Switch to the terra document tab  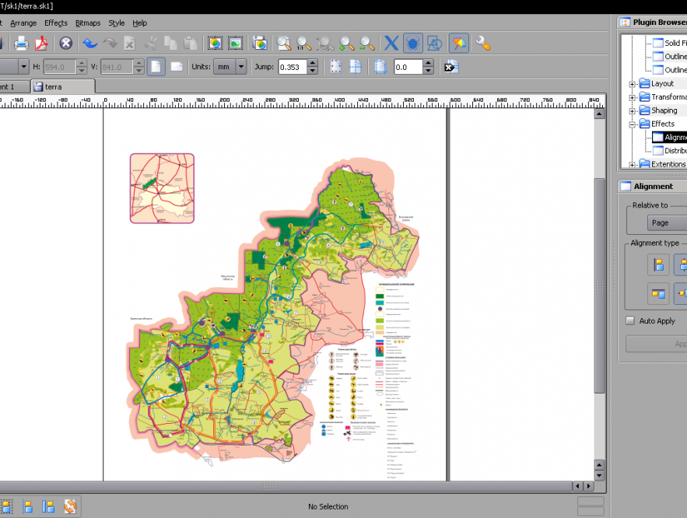click(x=63, y=86)
